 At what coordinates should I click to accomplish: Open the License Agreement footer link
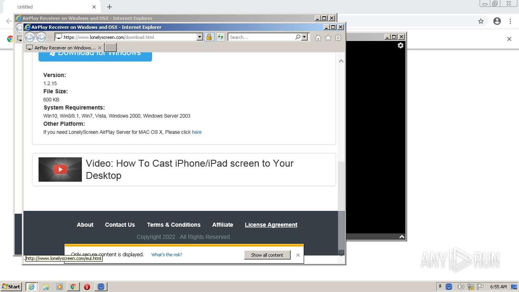click(271, 225)
